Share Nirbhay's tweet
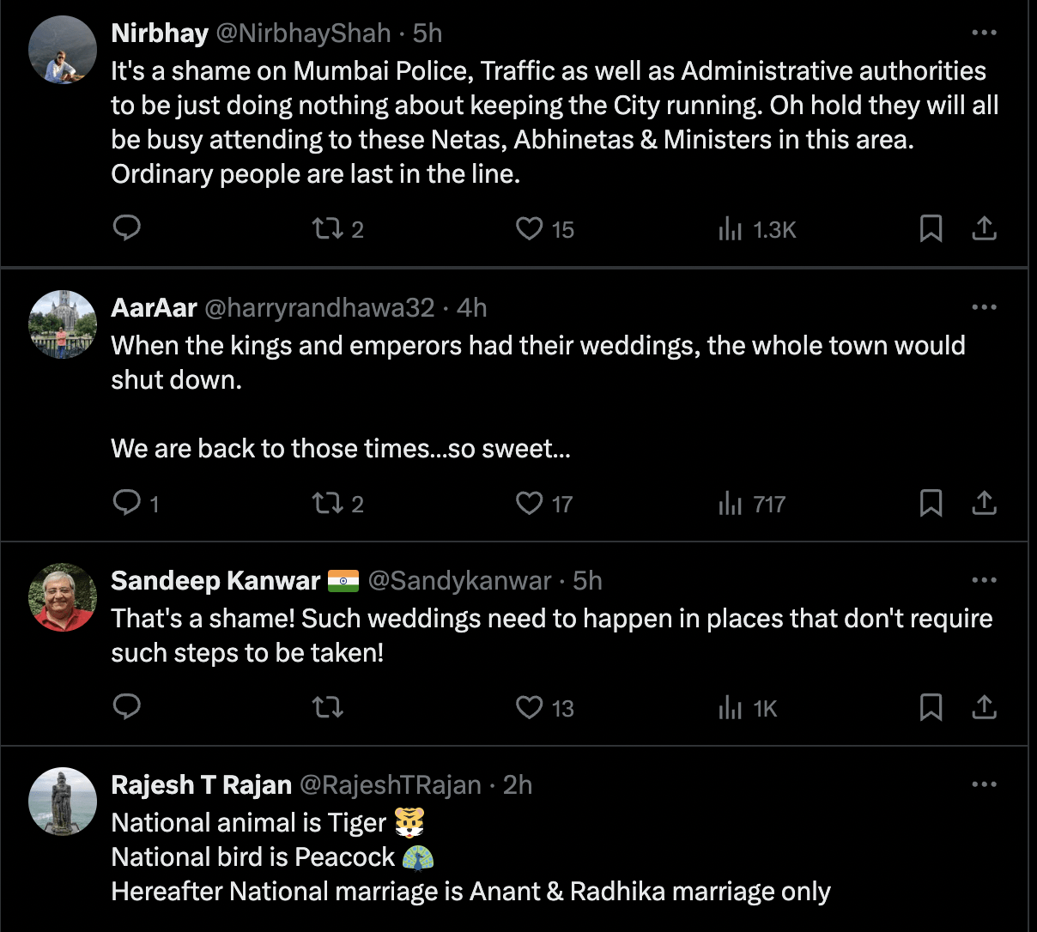The width and height of the screenshot is (1037, 932). (984, 228)
